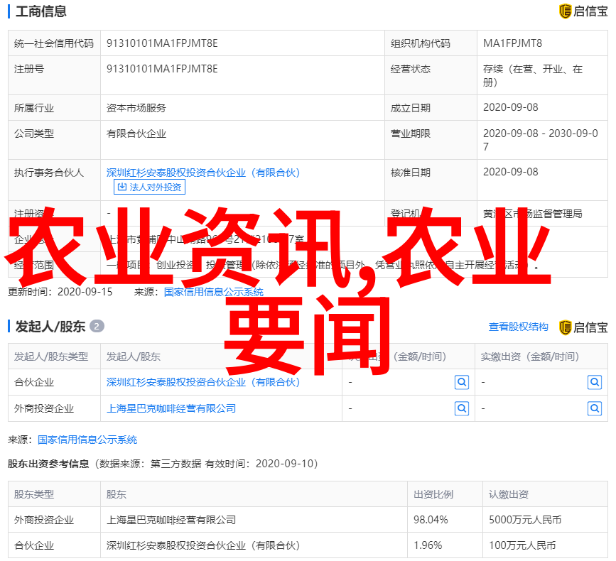The height and width of the screenshot is (561, 616).
Task: Click the 启信宝 logo at top right
Action: 583,11
